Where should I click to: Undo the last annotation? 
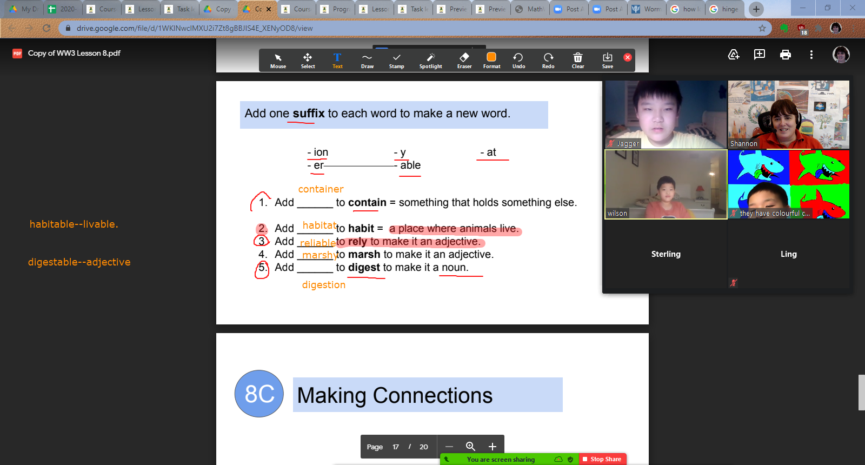coord(518,61)
